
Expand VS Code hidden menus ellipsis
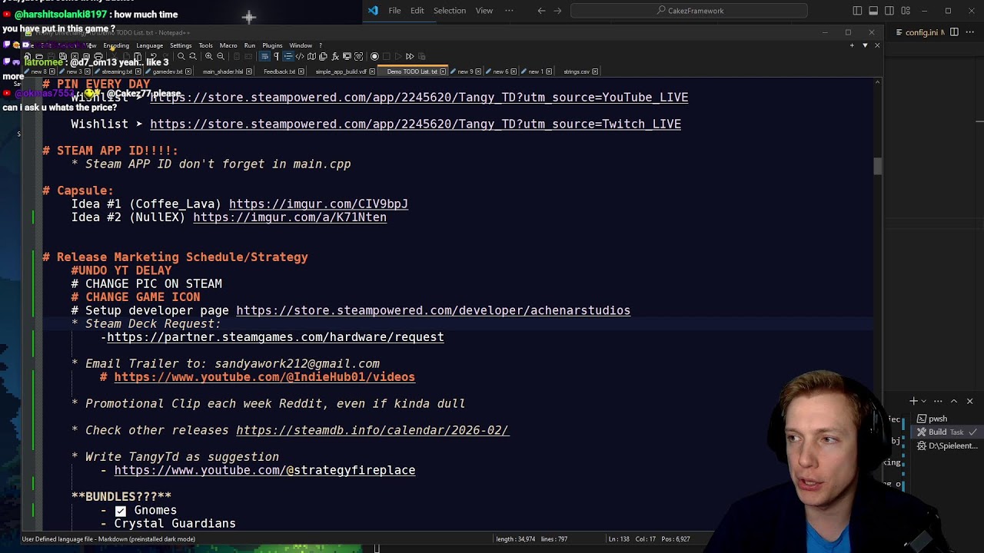coord(509,11)
